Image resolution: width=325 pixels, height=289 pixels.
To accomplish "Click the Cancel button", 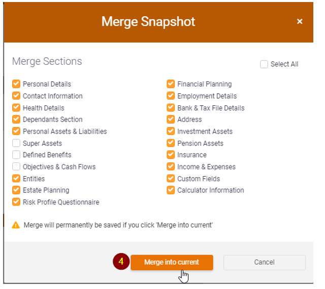I will point(264,262).
